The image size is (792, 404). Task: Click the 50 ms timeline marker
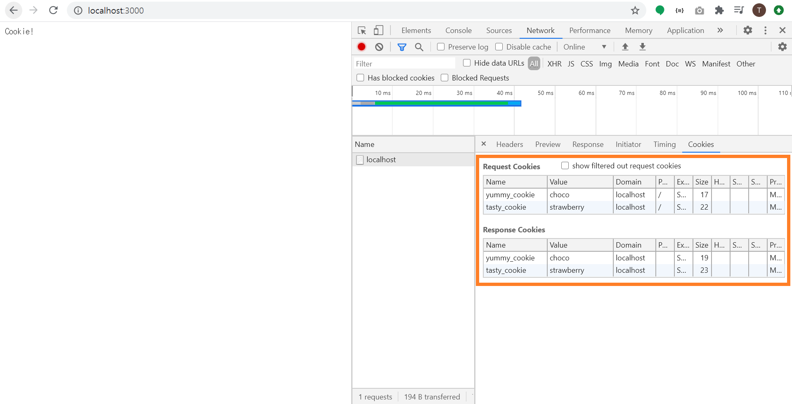pyautogui.click(x=545, y=93)
